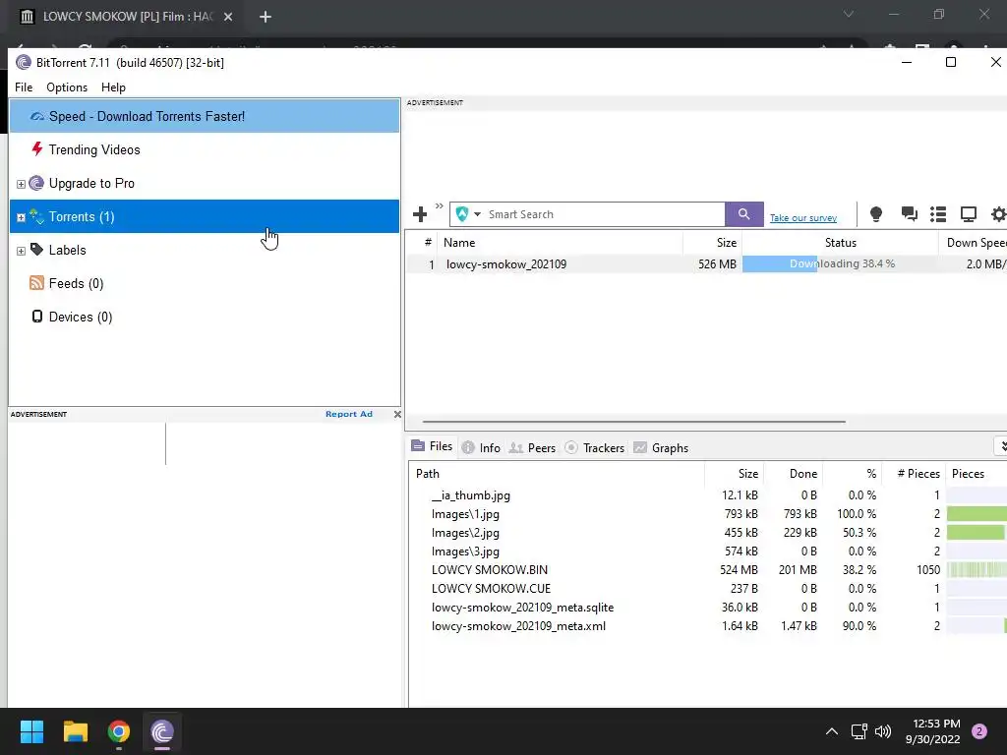1007x755 pixels.
Task: Select the __ia_thumb.jpg file row
Action: [708, 495]
